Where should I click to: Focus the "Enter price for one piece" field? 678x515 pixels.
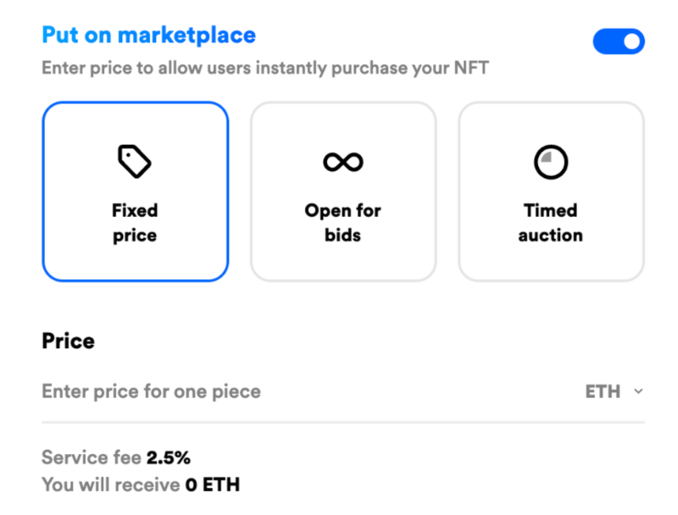coord(254,391)
